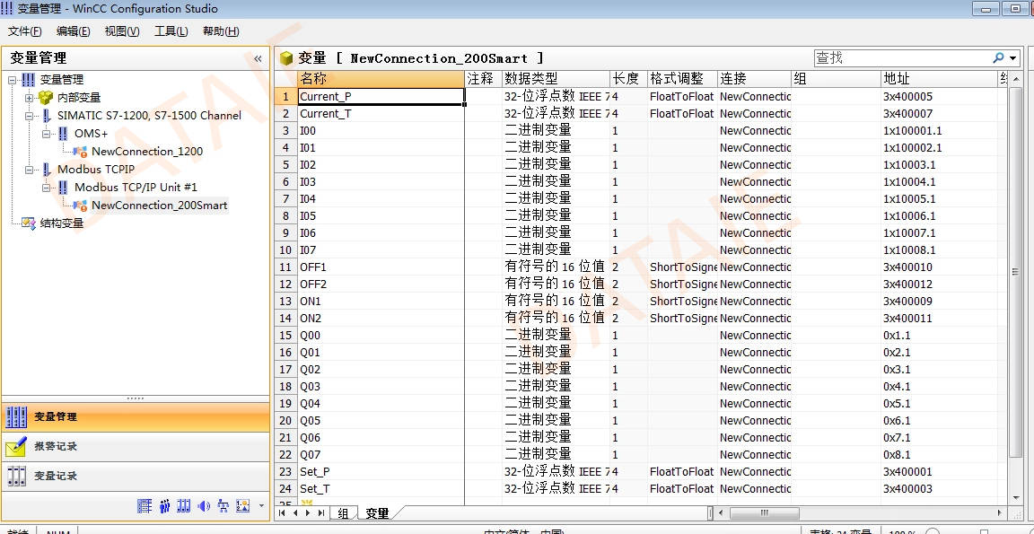The width and height of the screenshot is (1034, 534).
Task: Click the vertical scrollbar down arrow
Action: (1015, 497)
